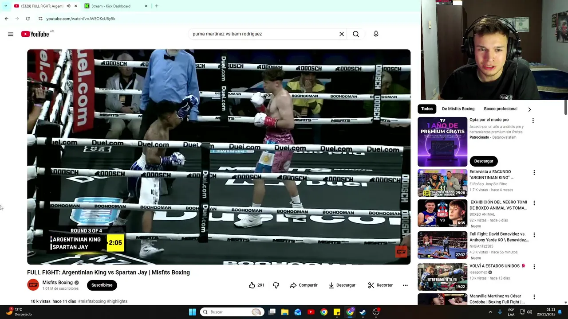Screen dimensions: 568x319
Task: Mute the YouTube tab via its speaker icon
Action: (x=68, y=6)
